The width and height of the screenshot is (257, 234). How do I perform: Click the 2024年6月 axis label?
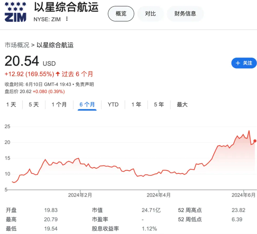[244, 195]
